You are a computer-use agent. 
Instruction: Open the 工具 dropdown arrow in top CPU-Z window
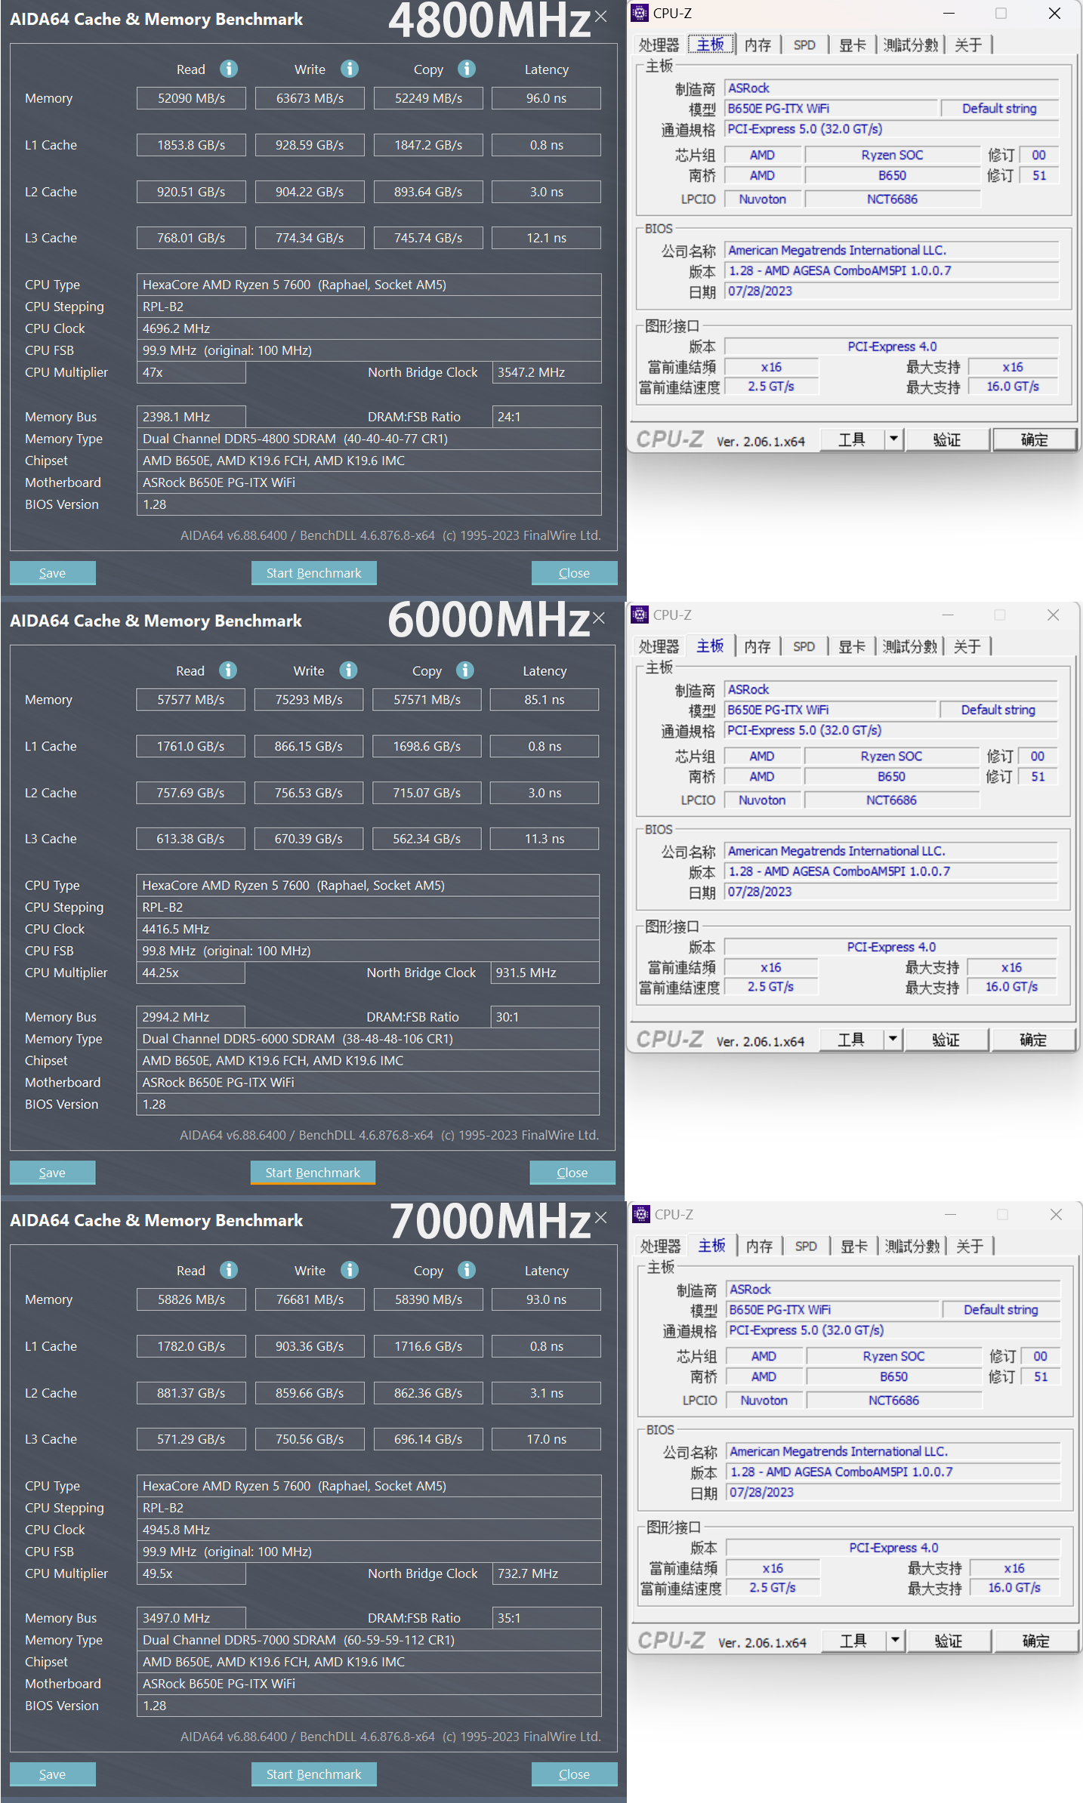[893, 439]
